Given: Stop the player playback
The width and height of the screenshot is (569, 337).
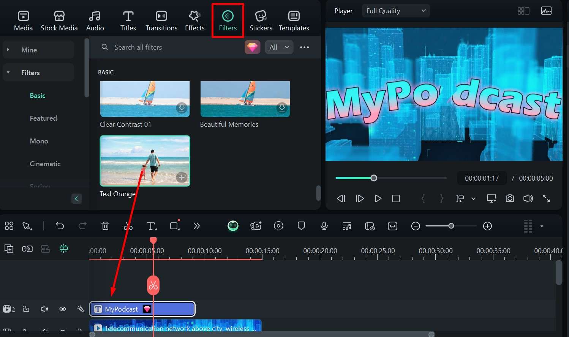Looking at the screenshot, I should point(396,198).
